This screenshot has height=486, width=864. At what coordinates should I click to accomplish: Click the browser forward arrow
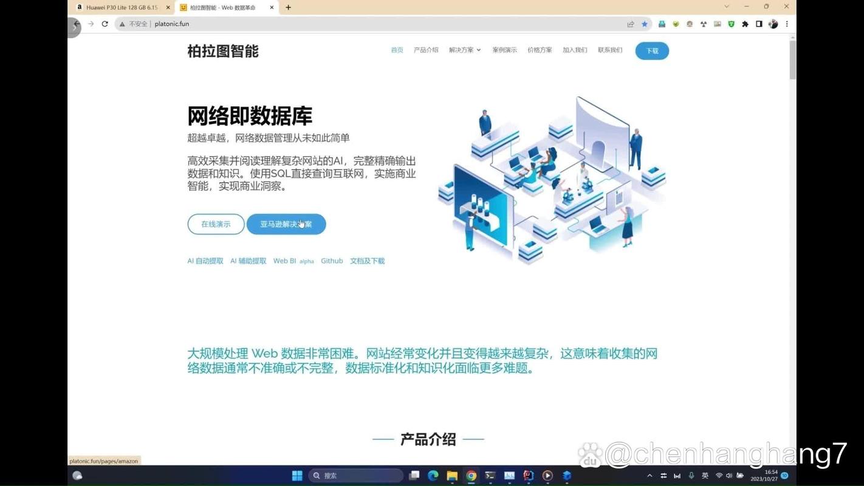point(91,24)
